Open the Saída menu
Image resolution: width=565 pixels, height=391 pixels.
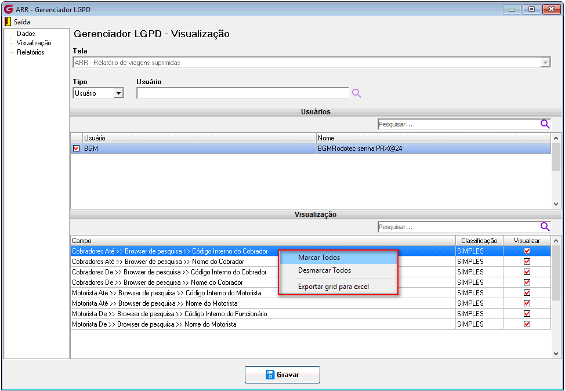point(21,21)
